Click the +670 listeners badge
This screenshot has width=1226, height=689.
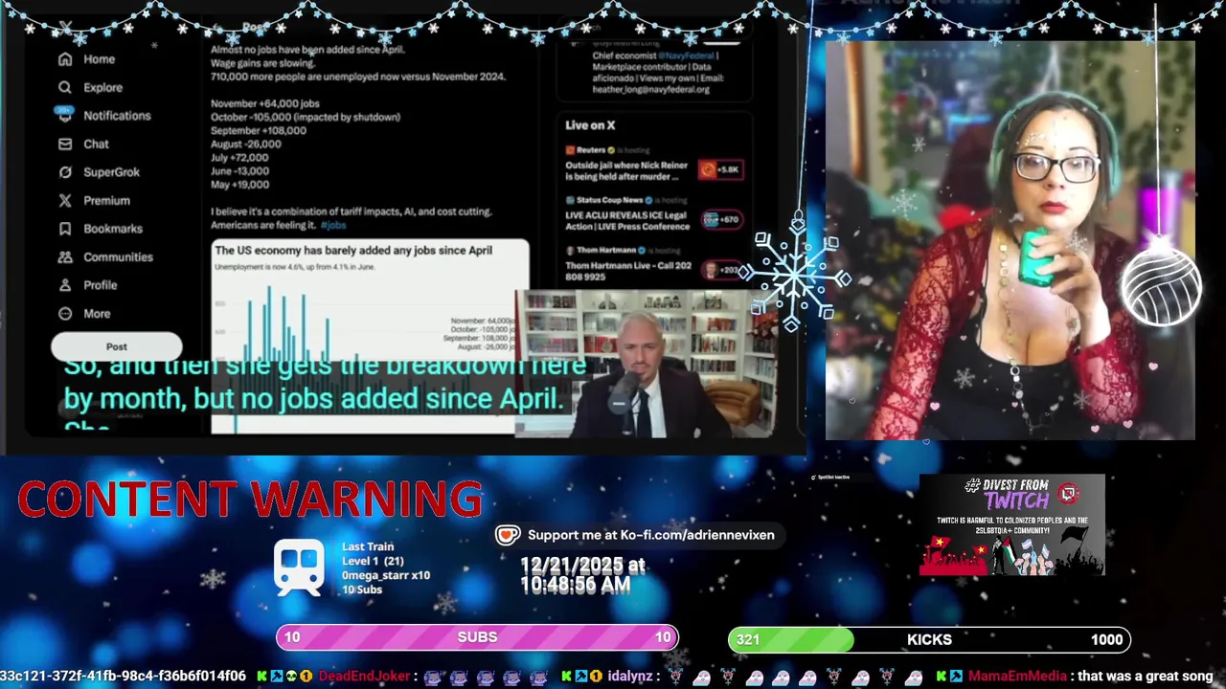point(722,220)
